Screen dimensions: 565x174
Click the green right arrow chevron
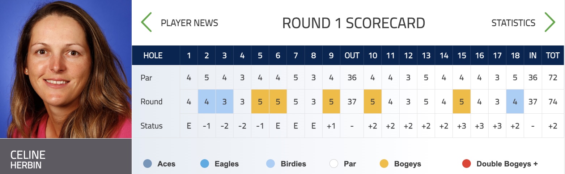(549, 22)
